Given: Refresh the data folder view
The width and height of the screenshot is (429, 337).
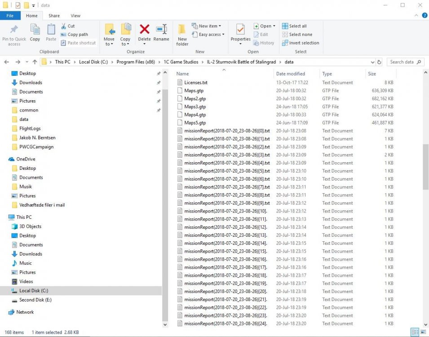Looking at the screenshot, I should pyautogui.click(x=380, y=62).
